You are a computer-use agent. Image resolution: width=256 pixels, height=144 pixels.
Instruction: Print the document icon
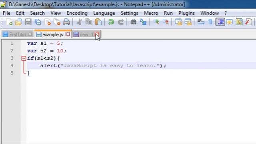click(66, 22)
